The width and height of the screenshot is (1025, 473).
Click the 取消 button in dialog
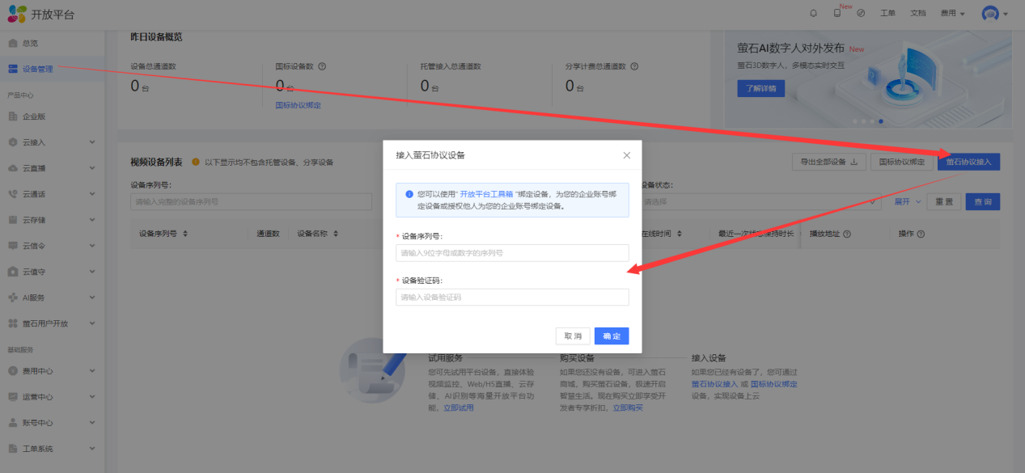click(x=573, y=336)
